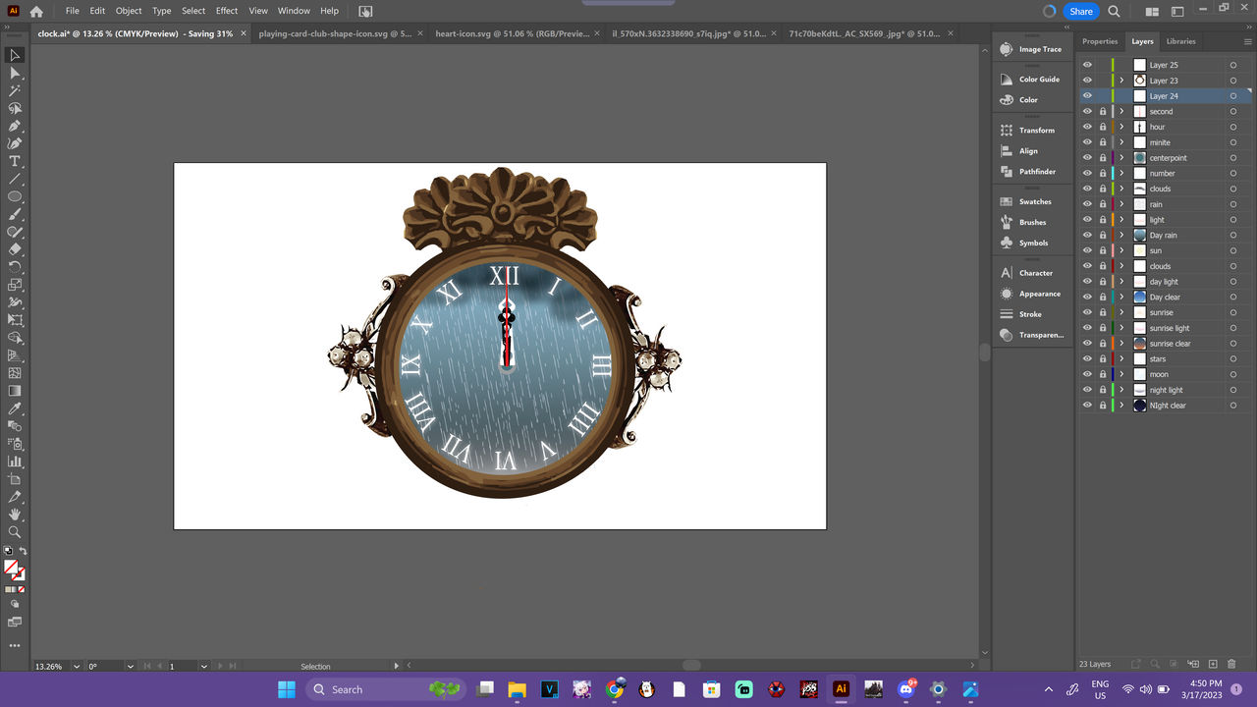
Task: Click the Windows Start button
Action: point(286,689)
